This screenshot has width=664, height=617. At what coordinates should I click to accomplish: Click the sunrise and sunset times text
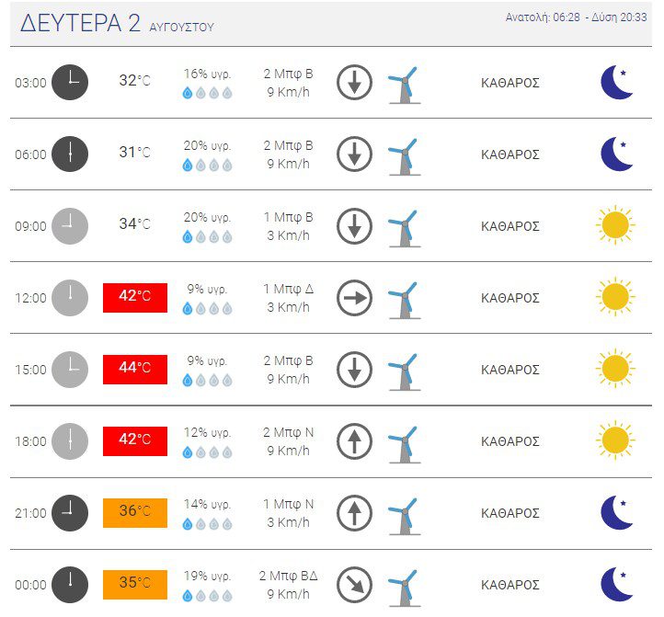tap(577, 17)
